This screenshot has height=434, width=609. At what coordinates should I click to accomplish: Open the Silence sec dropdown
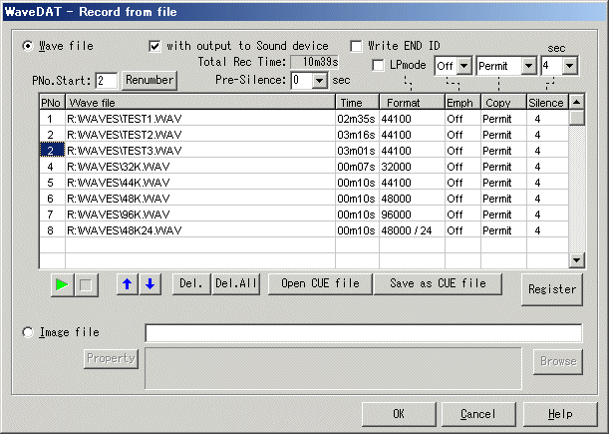click(569, 66)
